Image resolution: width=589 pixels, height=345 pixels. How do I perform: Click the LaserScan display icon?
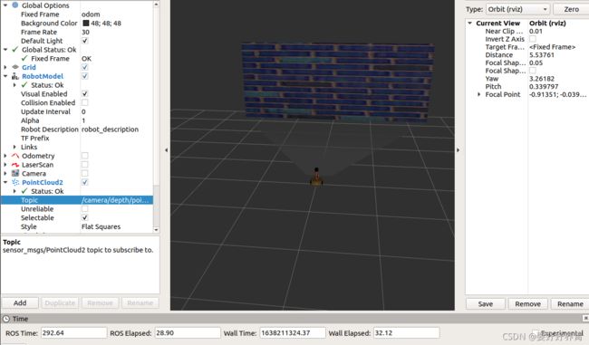pos(15,165)
